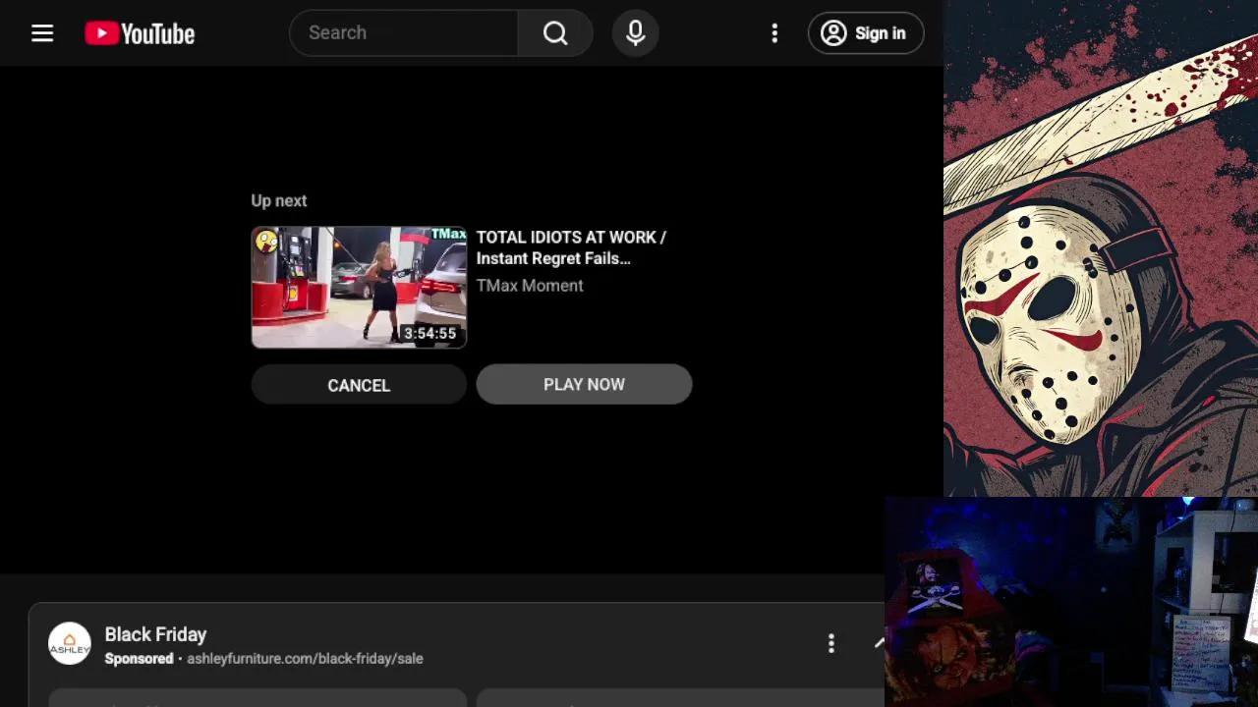Open the Up next video thumbnail
This screenshot has width=1258, height=707.
point(359,287)
